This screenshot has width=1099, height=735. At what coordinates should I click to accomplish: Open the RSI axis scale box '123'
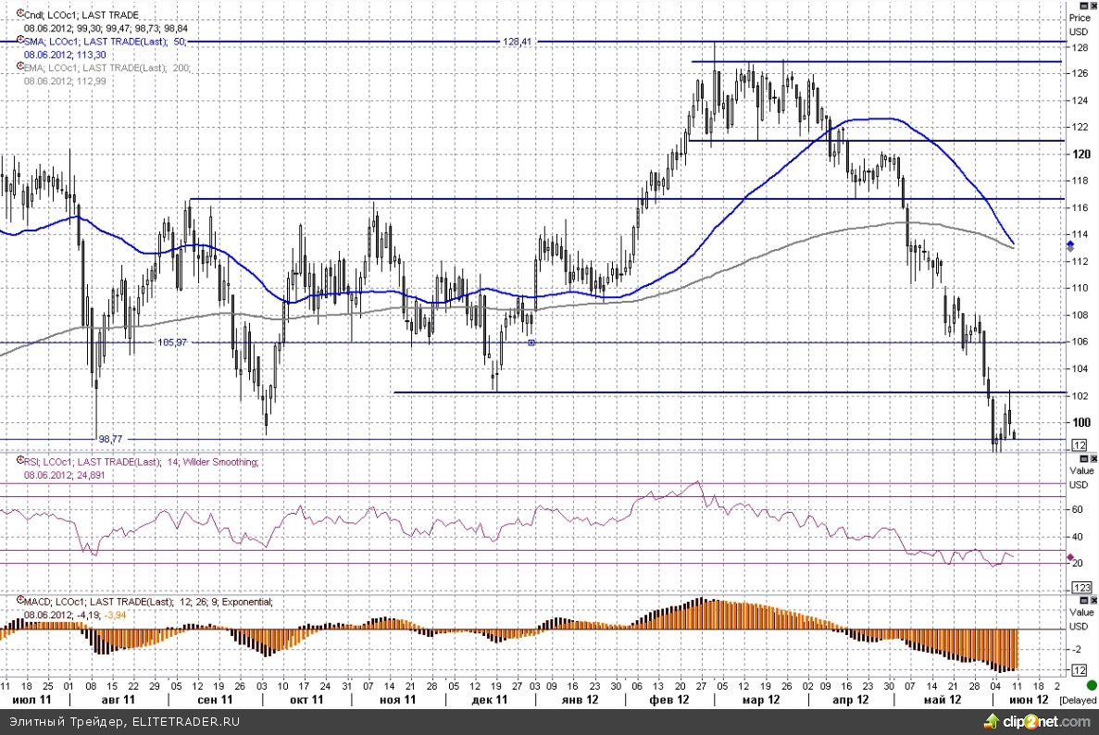[x=1080, y=588]
